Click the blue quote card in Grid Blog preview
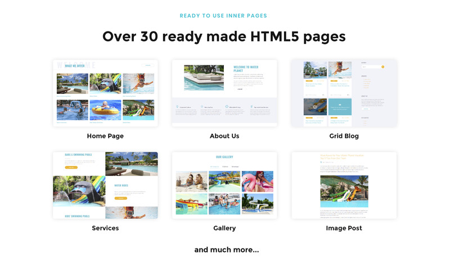The image size is (450, 275). click(340, 107)
